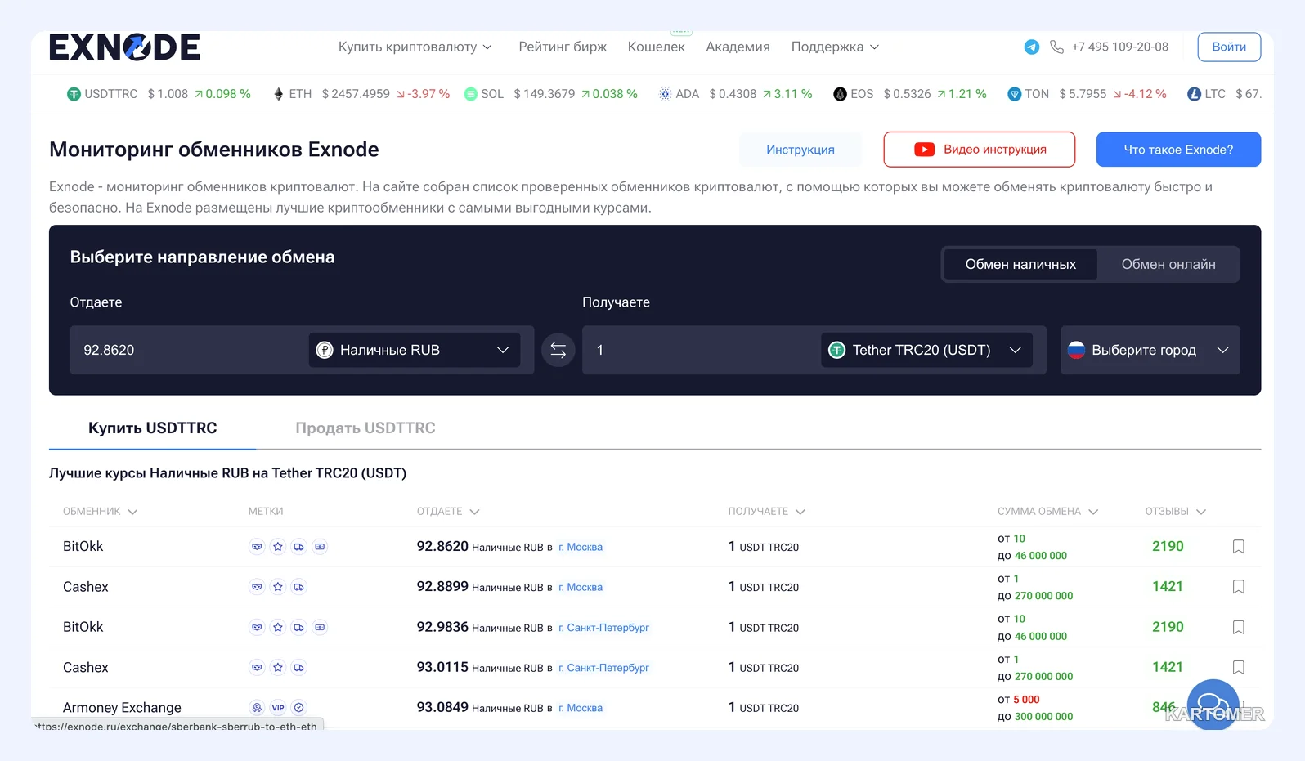
Task: Click the Exnode logo
Action: tap(124, 47)
